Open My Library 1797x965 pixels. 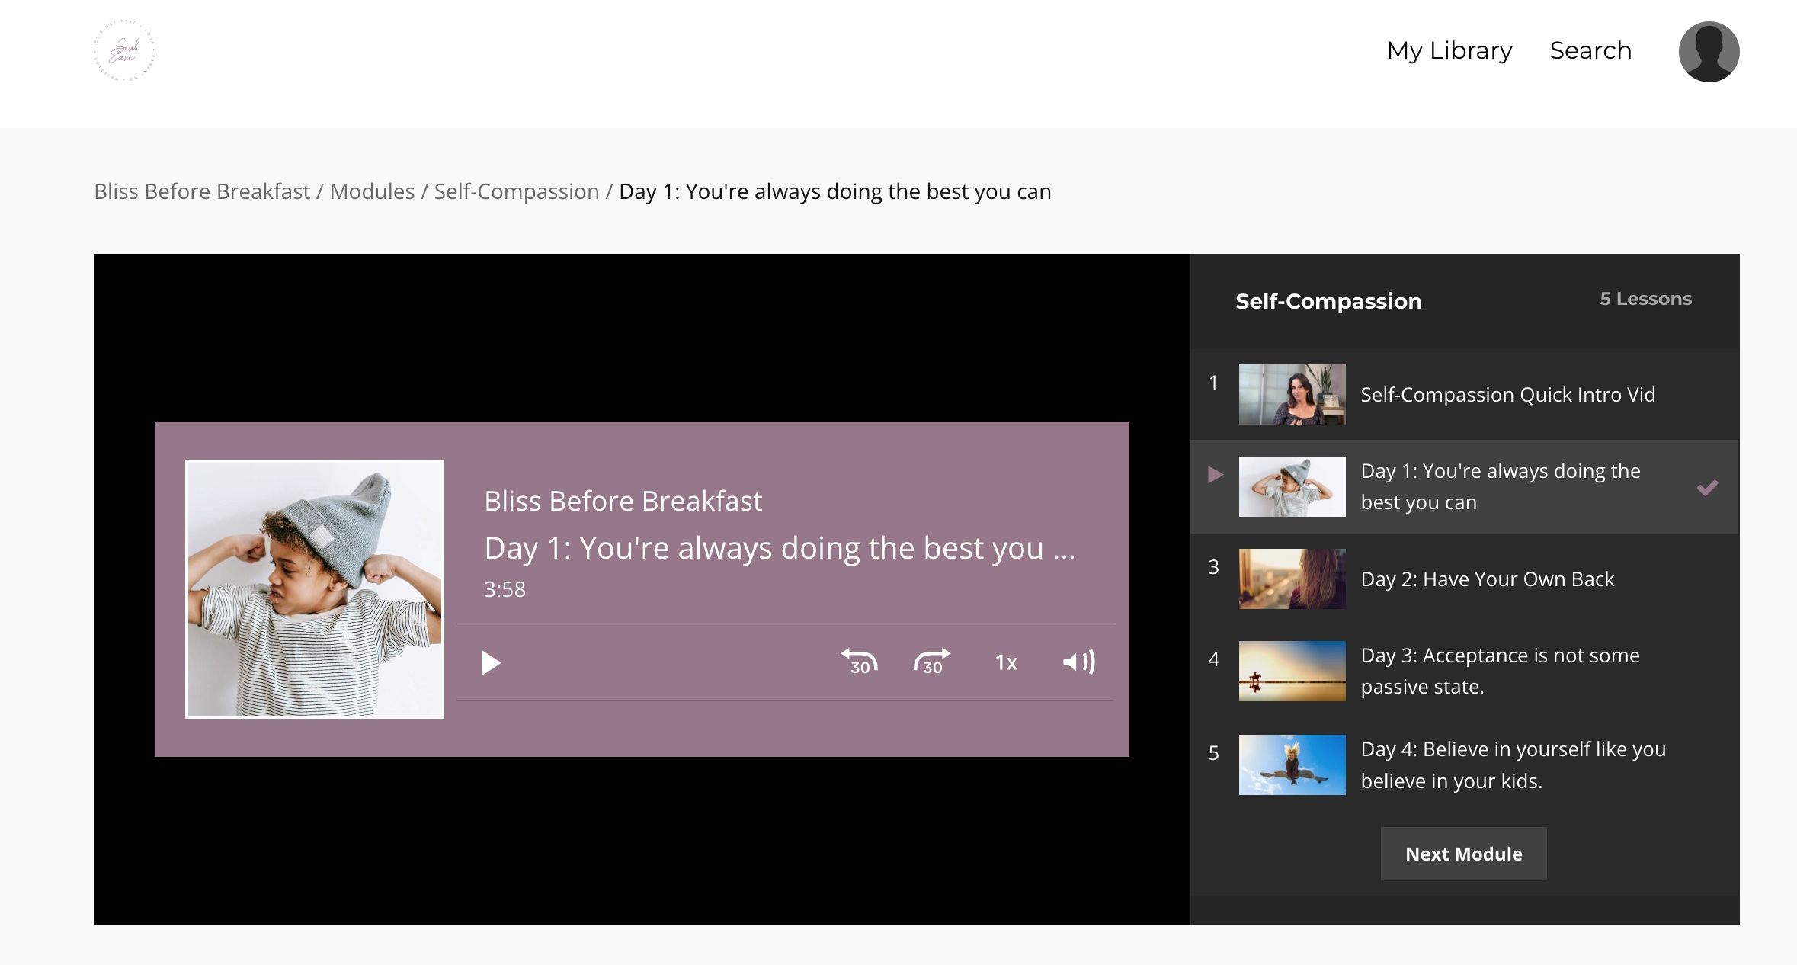coord(1449,50)
